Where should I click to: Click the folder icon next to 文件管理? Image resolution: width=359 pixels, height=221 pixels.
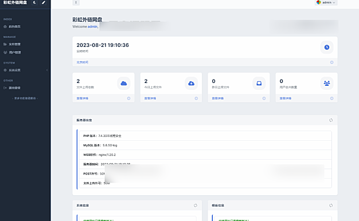point(5,44)
